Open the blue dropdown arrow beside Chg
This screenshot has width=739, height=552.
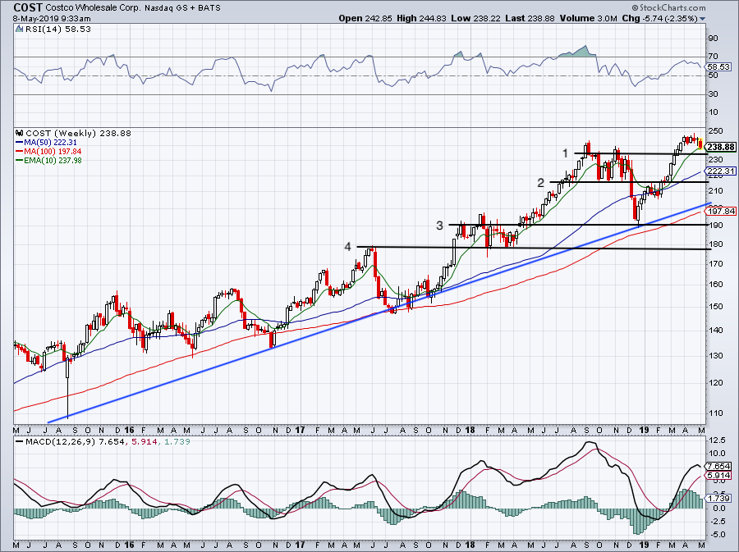702,19
